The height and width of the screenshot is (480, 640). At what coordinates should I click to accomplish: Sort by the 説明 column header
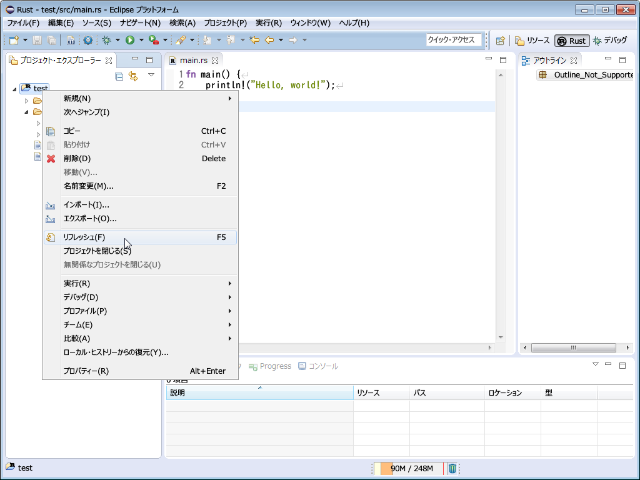259,392
